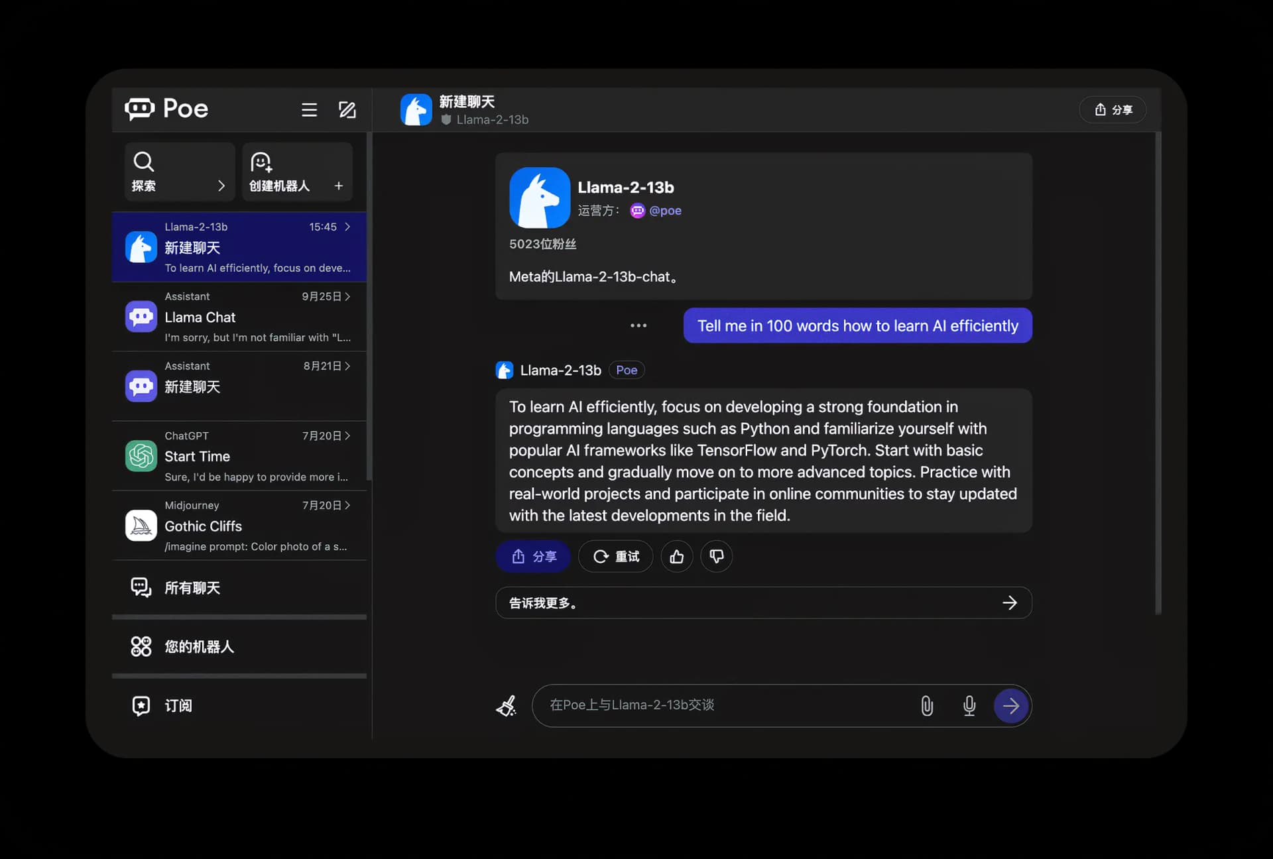This screenshot has height=859, width=1273.
Task: Send the message with the arrow button
Action: pyautogui.click(x=1011, y=706)
